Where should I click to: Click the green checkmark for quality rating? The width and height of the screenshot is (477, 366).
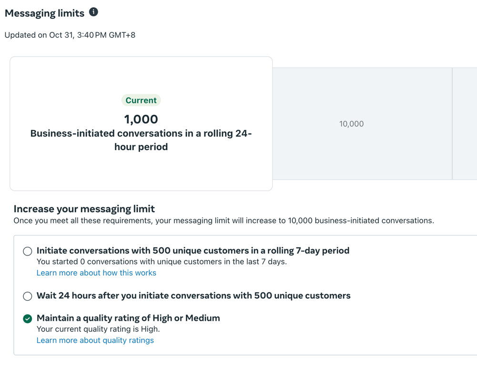[28, 318]
